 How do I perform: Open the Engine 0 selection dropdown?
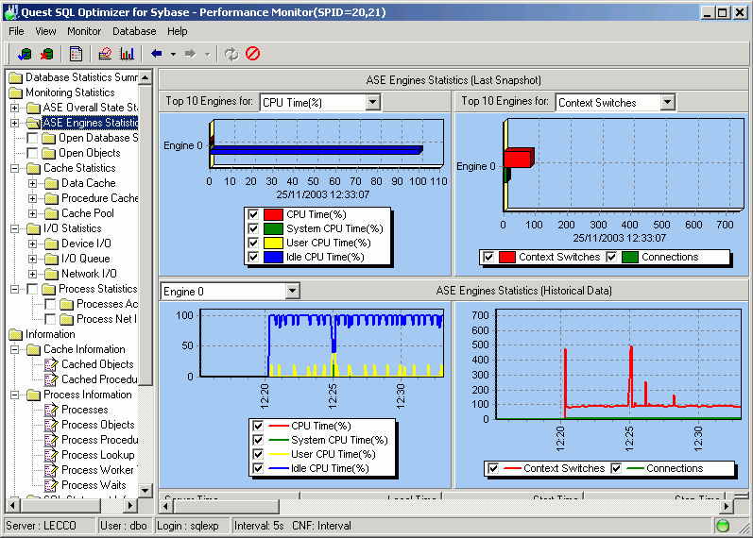pyautogui.click(x=292, y=292)
